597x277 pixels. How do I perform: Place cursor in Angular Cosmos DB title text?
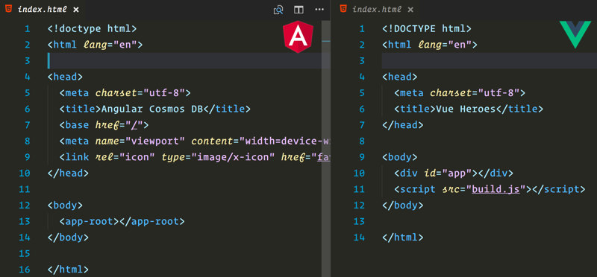pyautogui.click(x=152, y=109)
